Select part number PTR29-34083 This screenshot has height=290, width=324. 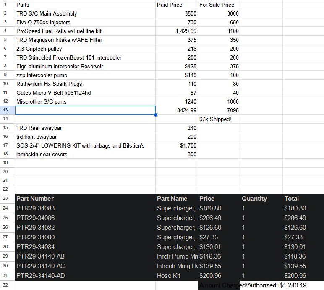85,208
